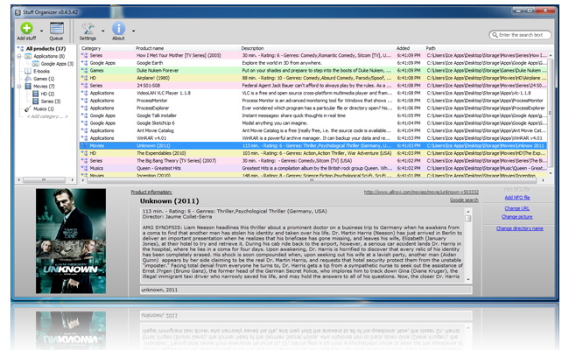Viewport: 569px width, 350px height.
Task: Click the About info icon
Action: pos(118,28)
